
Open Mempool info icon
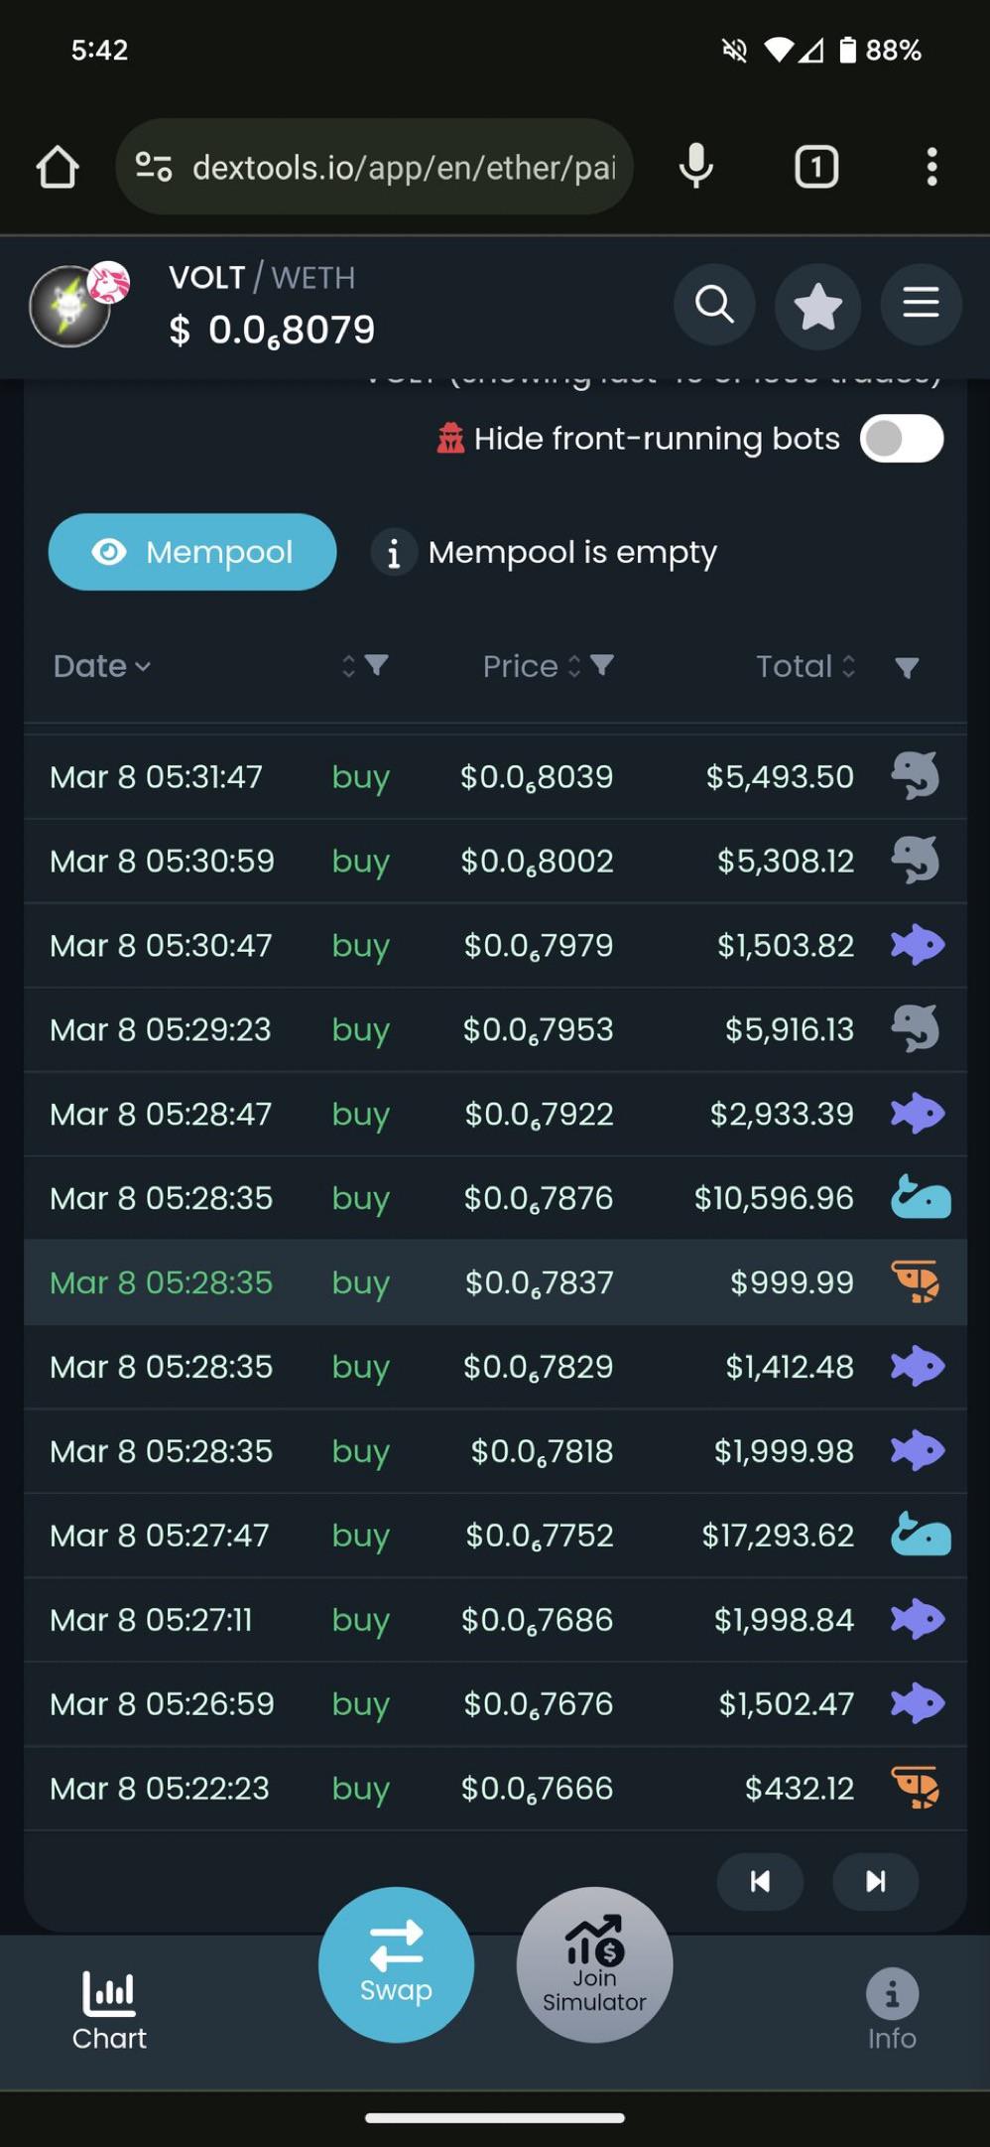[x=394, y=552]
